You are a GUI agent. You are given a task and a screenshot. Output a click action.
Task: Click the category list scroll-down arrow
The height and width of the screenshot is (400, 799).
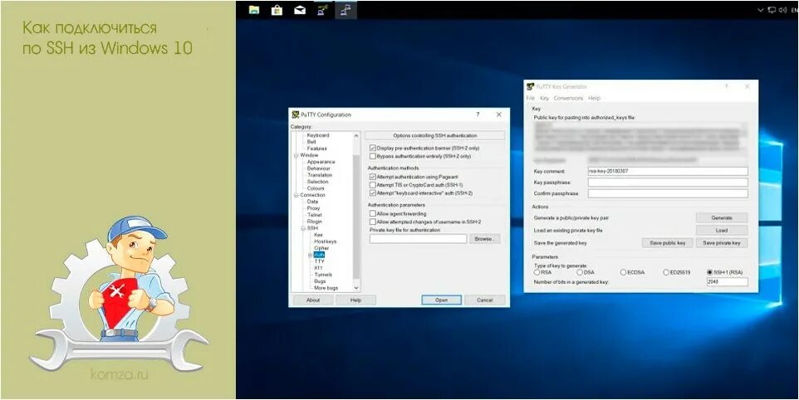pyautogui.click(x=356, y=288)
